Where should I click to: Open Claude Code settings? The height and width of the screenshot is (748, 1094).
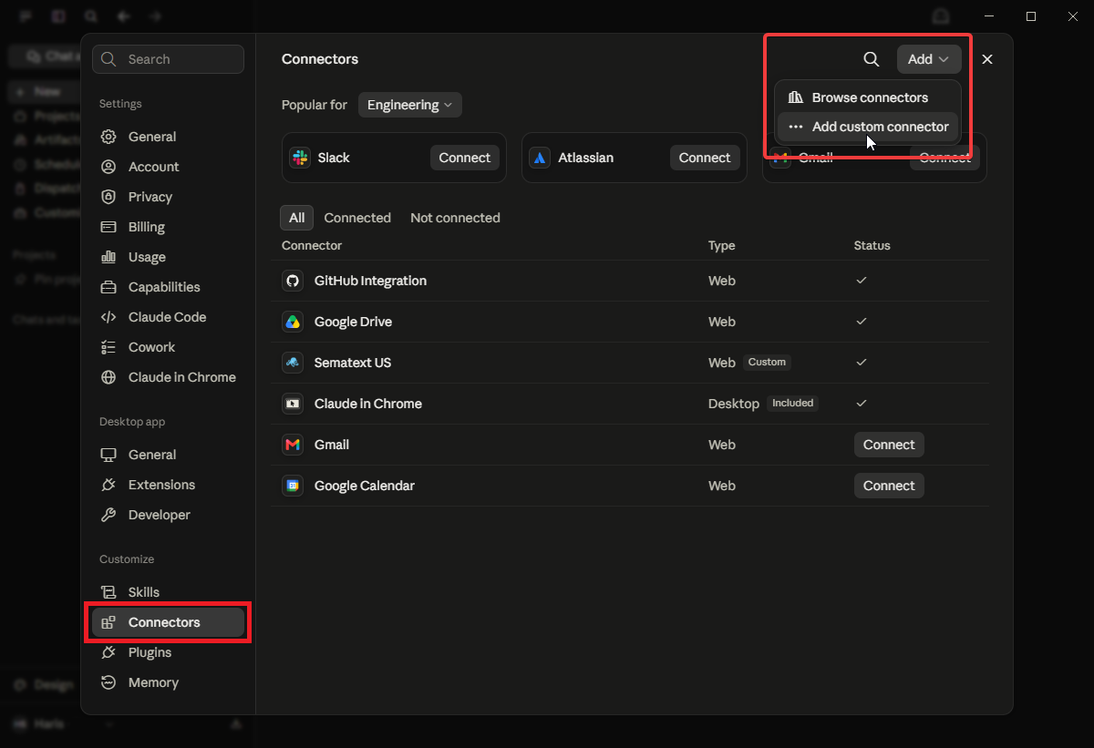168,317
